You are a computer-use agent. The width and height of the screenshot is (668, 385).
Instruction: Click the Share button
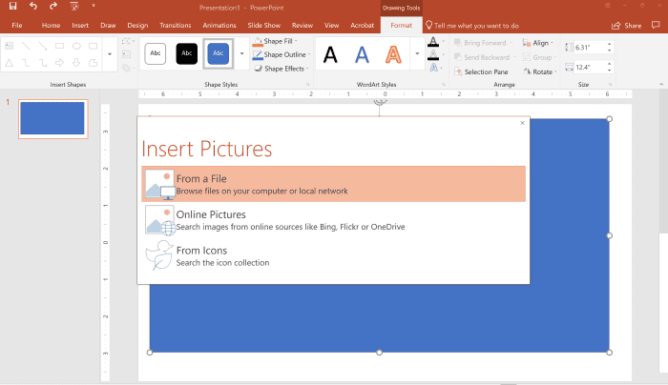tap(626, 26)
